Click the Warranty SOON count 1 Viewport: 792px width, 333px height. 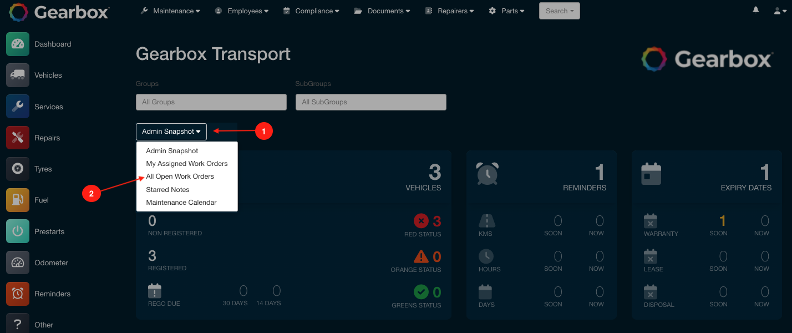pos(723,221)
